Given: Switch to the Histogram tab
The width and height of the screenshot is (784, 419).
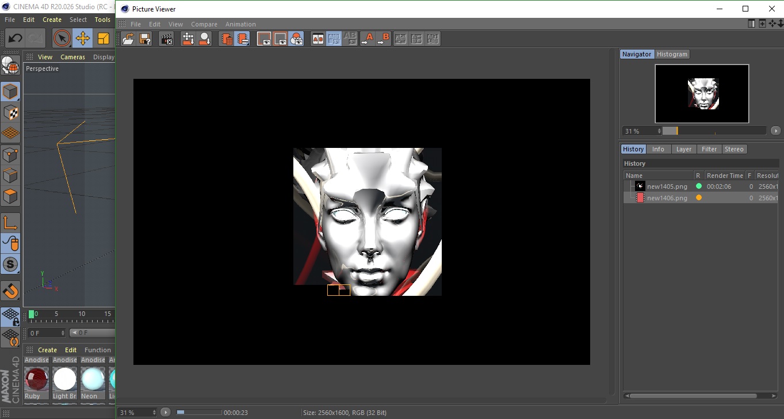Looking at the screenshot, I should (x=672, y=54).
